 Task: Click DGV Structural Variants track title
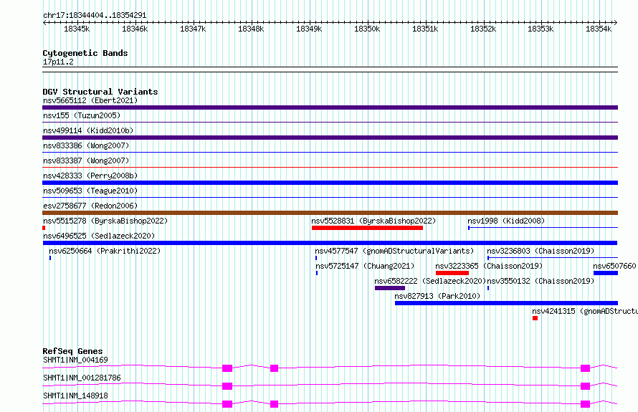pyautogui.click(x=100, y=92)
